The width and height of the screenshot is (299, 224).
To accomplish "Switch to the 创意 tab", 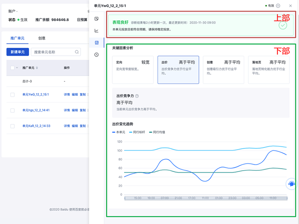I will (x=41, y=38).
